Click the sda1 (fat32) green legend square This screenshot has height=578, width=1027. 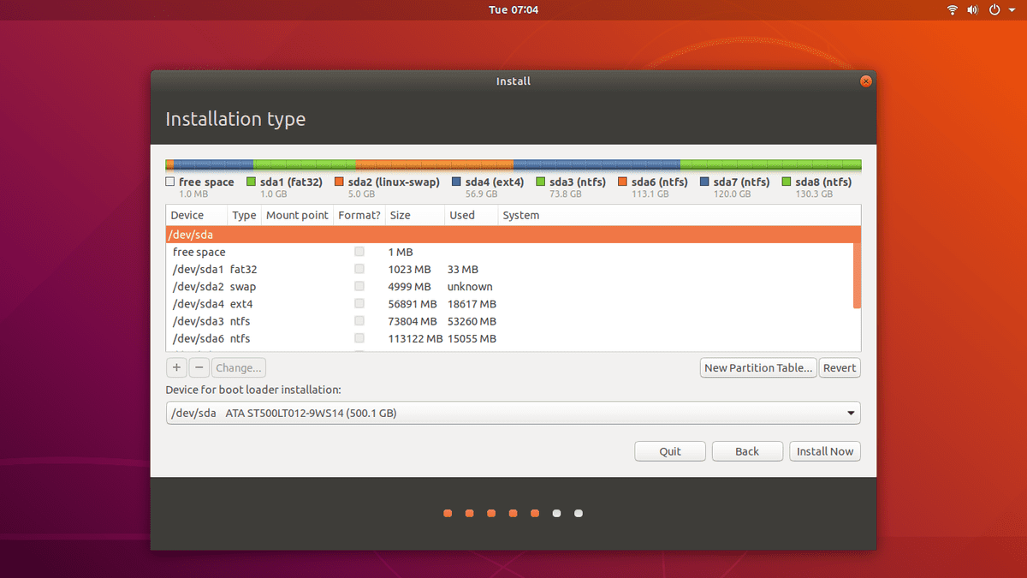pos(252,182)
